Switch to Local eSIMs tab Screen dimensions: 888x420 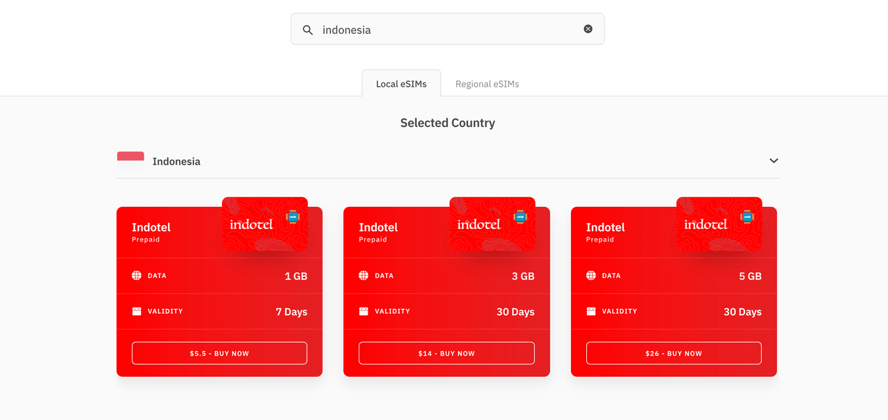(x=401, y=84)
